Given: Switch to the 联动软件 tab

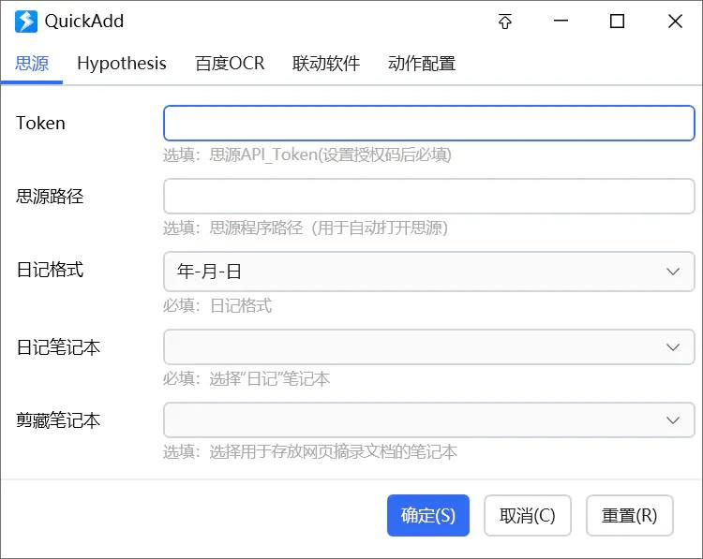Looking at the screenshot, I should coord(326,64).
